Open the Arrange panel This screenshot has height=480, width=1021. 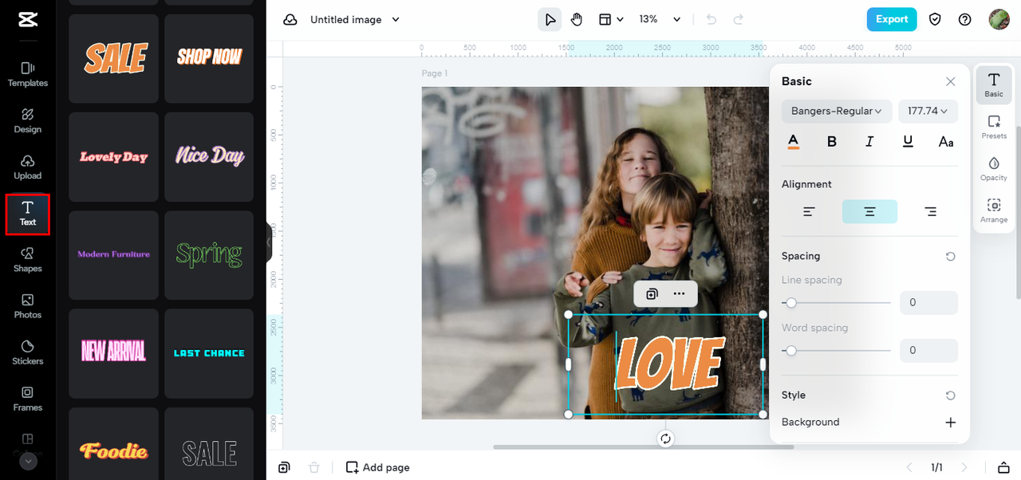[x=994, y=210]
